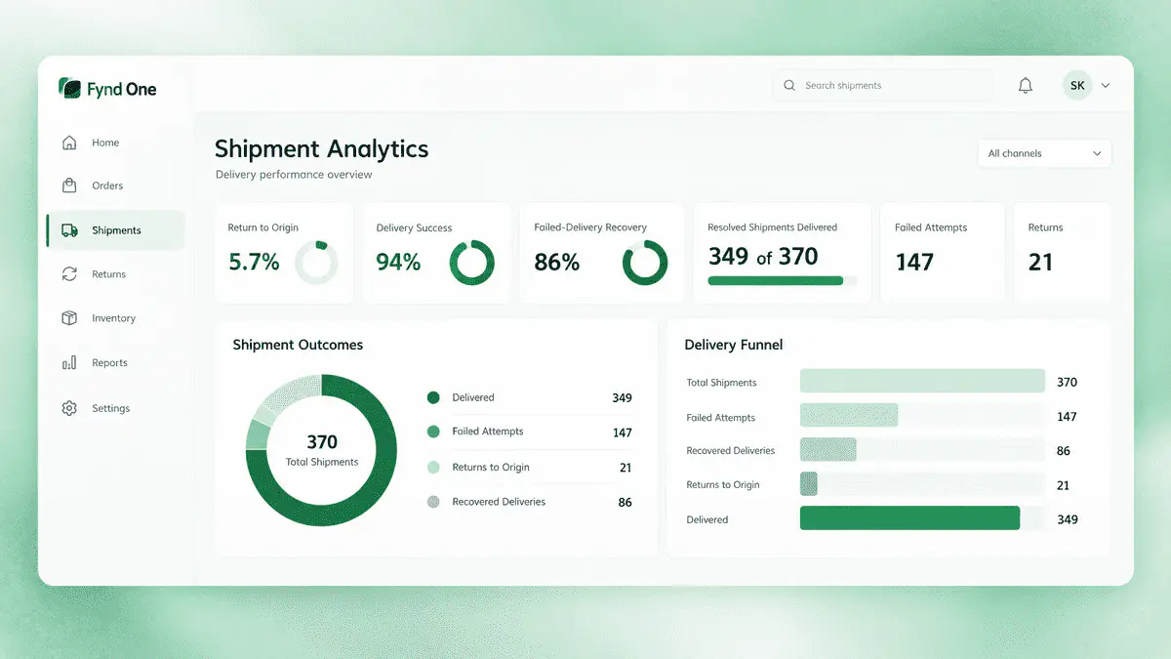
Task: Click the Shipments truck icon
Action: point(69,230)
